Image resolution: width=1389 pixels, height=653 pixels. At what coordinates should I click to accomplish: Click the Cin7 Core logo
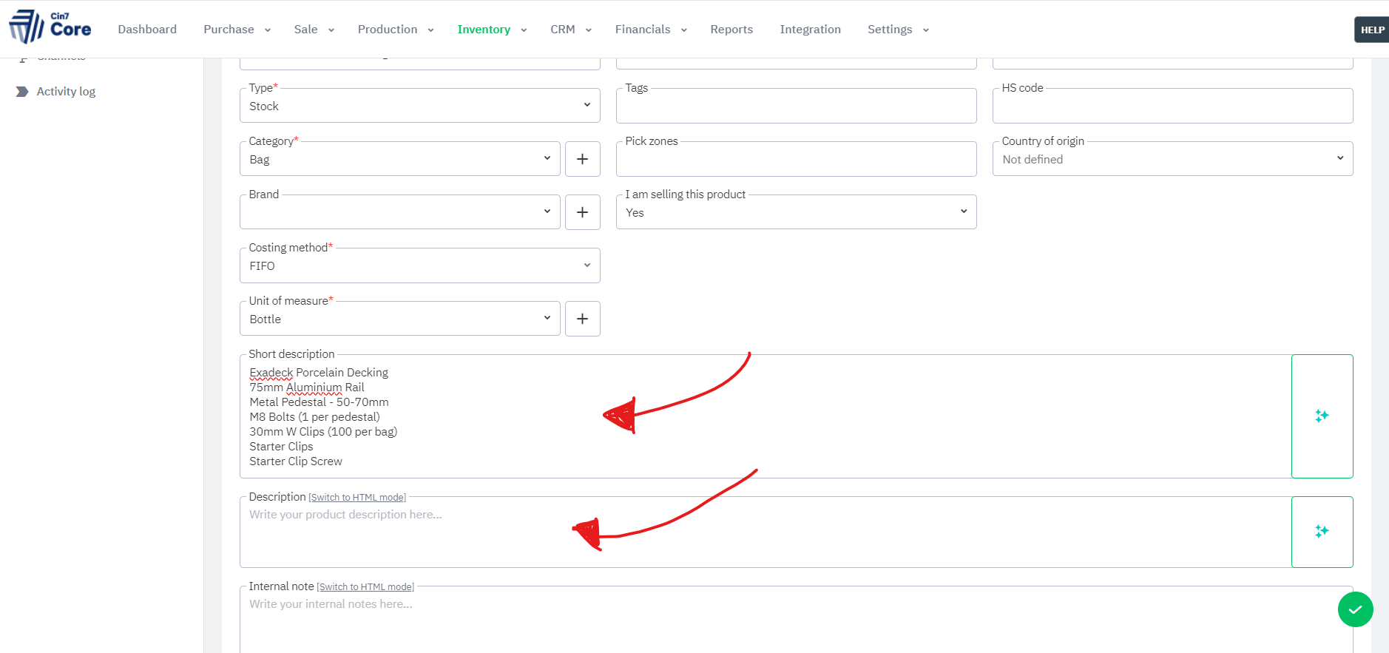[x=50, y=27]
